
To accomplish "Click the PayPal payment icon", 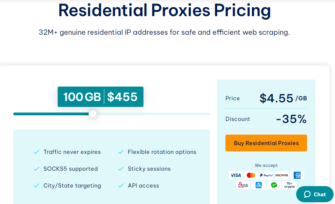I will (x=266, y=175).
